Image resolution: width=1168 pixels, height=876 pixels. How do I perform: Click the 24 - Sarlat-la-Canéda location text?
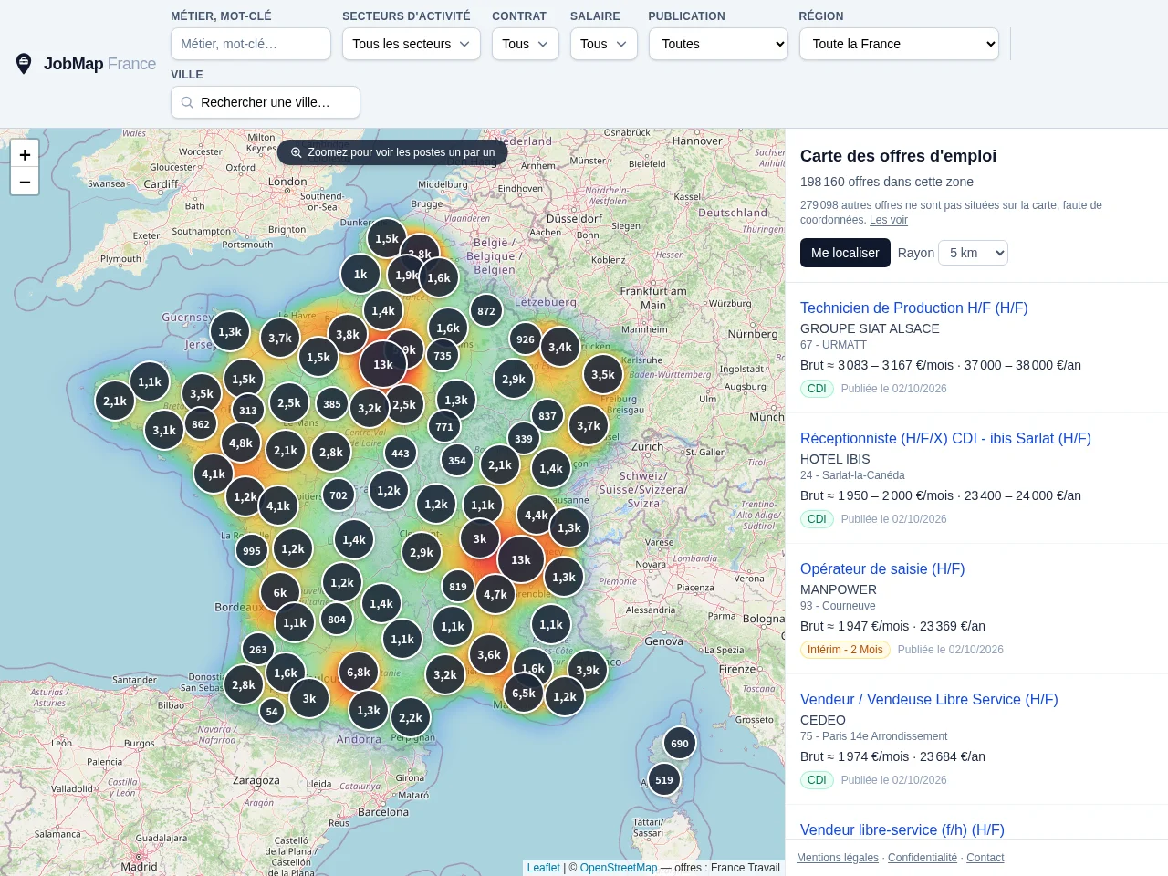[x=852, y=475]
